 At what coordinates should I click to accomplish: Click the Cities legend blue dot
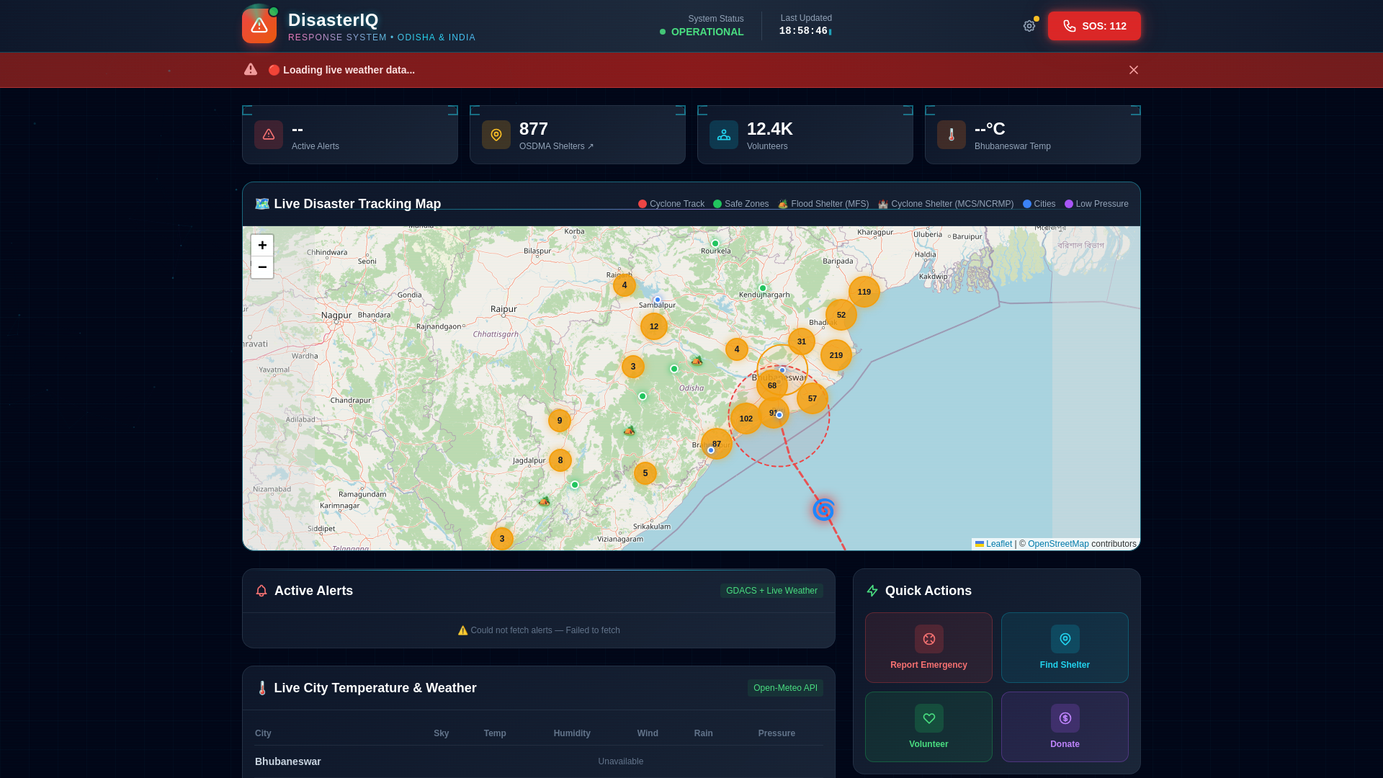click(x=1027, y=204)
